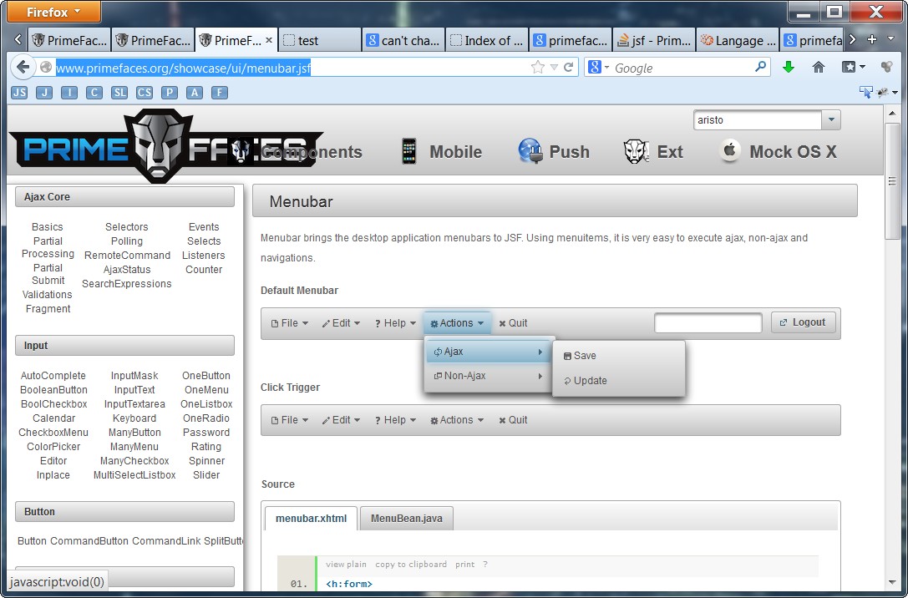The height and width of the screenshot is (598, 908).
Task: Select the Ext cat logo icon
Action: (636, 151)
